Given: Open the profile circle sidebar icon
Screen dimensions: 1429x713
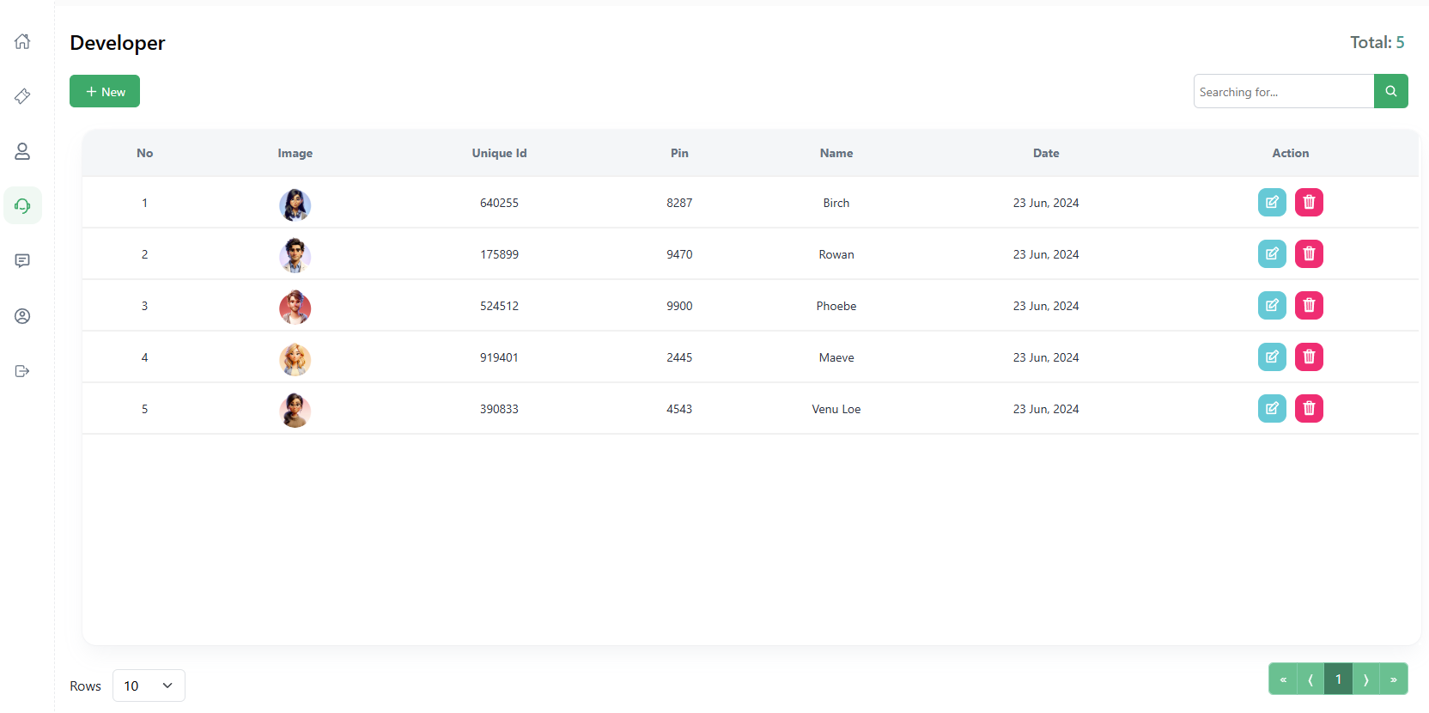Looking at the screenshot, I should tap(22, 316).
